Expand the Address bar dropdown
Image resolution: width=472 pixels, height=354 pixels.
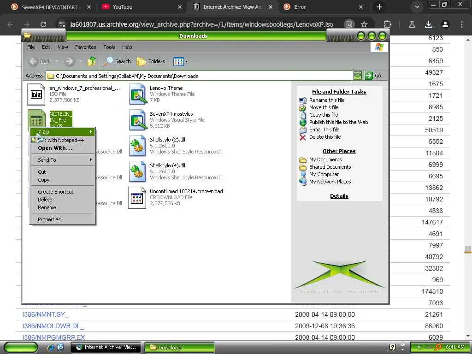point(357,76)
